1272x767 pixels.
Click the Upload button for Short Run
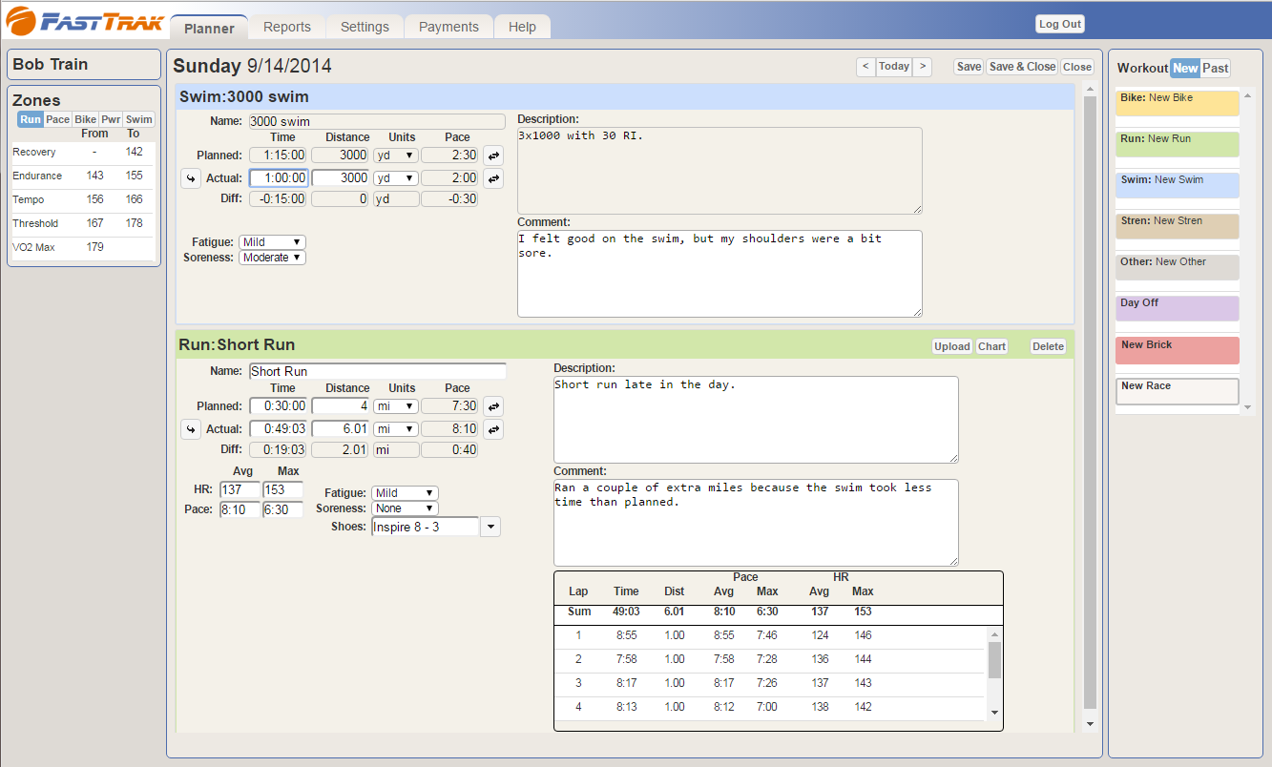tap(951, 346)
